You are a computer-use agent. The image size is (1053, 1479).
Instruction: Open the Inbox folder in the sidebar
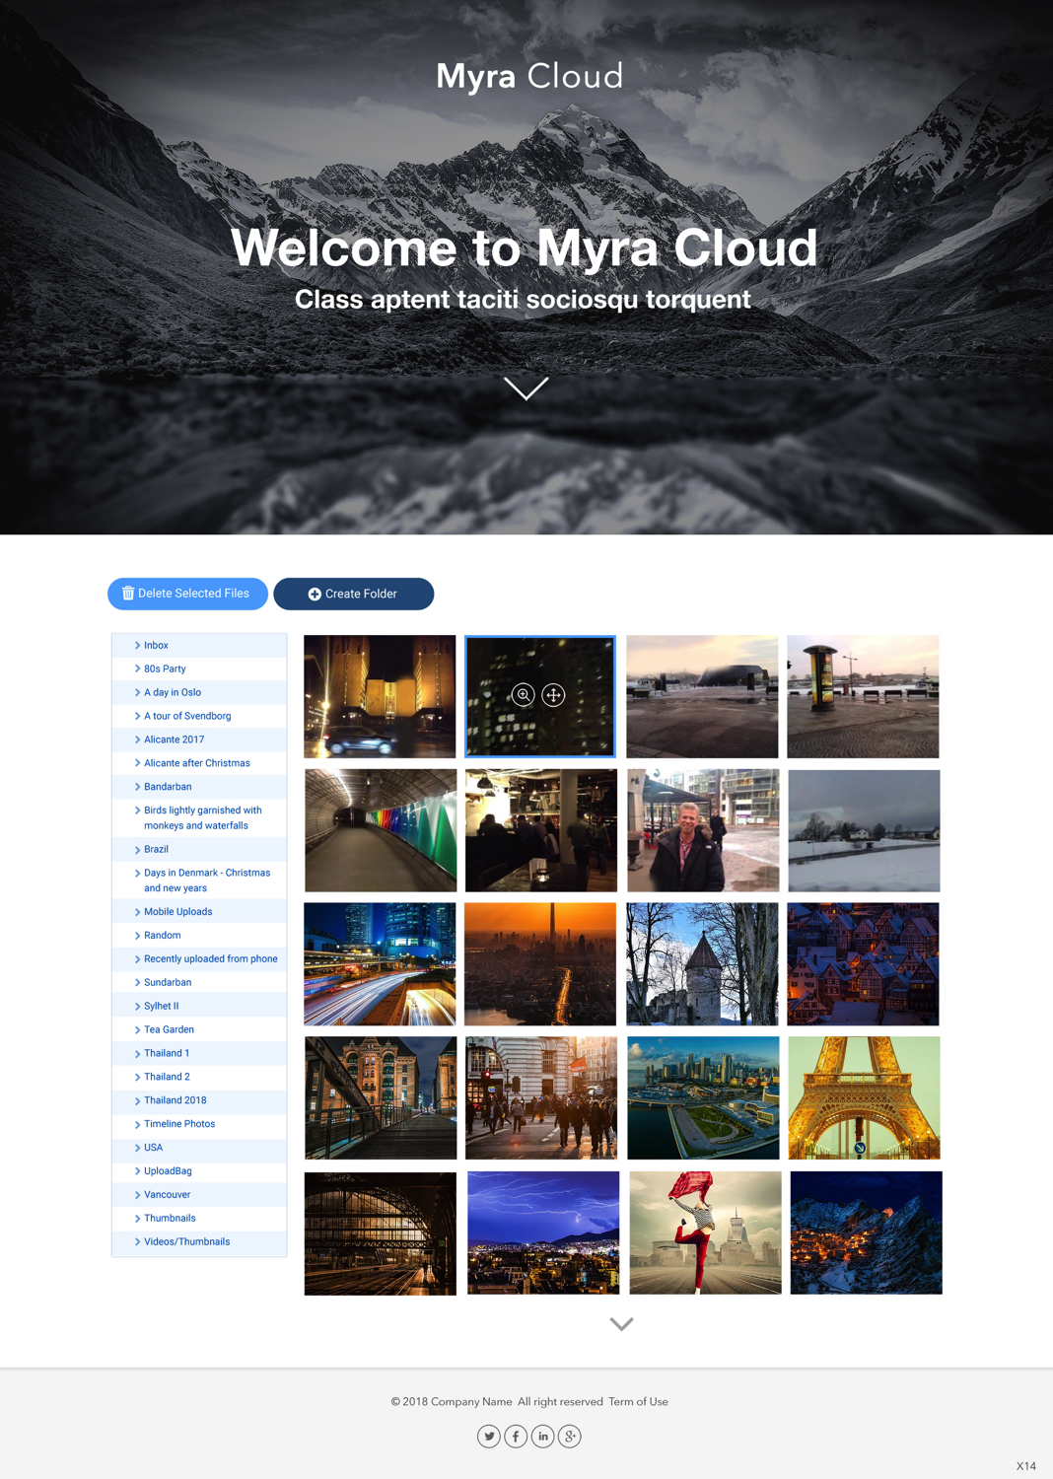156,645
